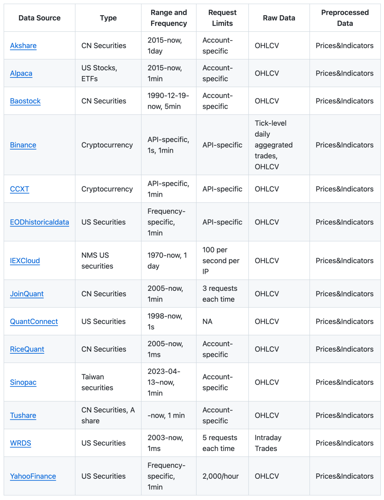Visit the EODhistoricaldata link
Screen dimensions: 384x500
coord(39,222)
